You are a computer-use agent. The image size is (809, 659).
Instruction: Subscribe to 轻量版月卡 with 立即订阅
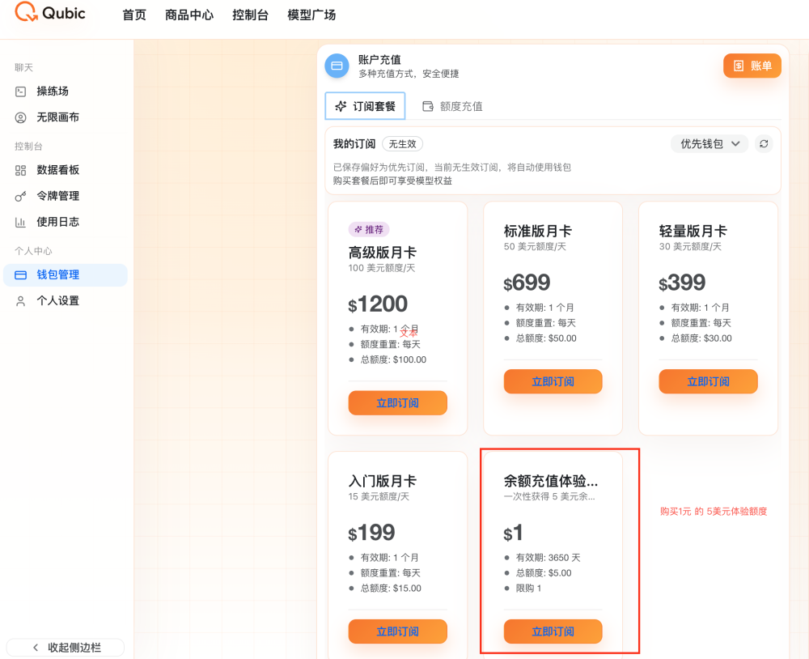pyautogui.click(x=709, y=381)
